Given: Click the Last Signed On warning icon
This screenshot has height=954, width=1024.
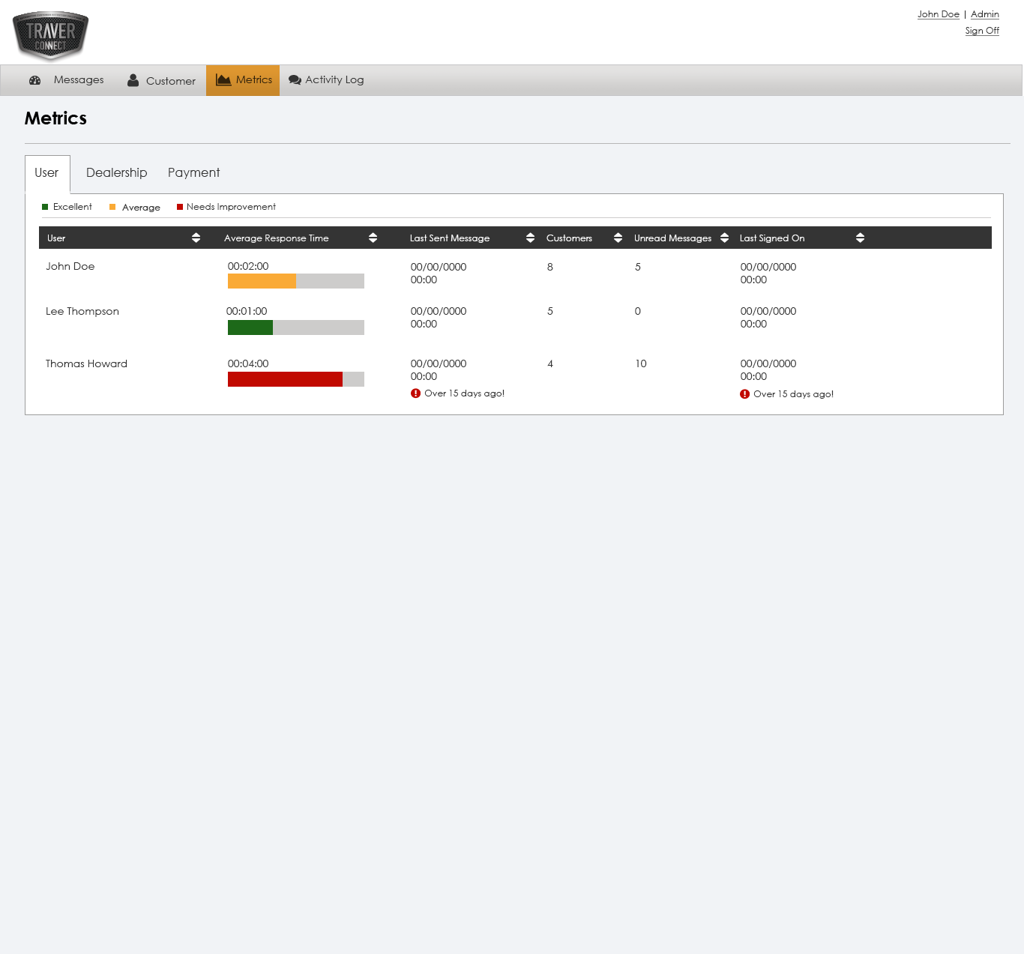Looking at the screenshot, I should point(744,394).
